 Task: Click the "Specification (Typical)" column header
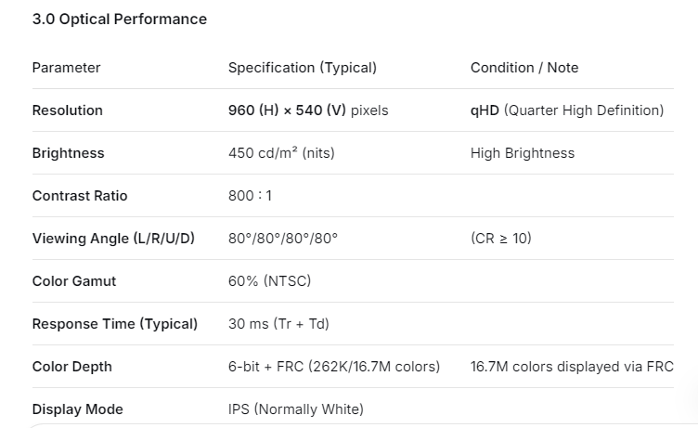pyautogui.click(x=303, y=68)
